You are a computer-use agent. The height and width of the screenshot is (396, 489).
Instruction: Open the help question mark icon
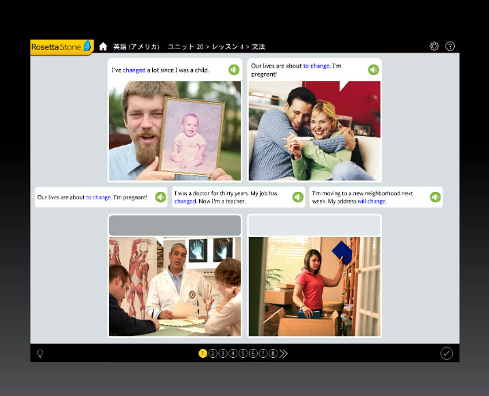point(450,46)
